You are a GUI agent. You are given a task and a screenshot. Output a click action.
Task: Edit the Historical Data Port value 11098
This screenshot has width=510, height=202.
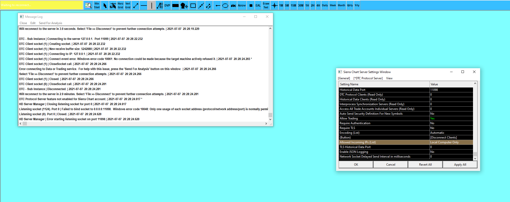click(451, 90)
